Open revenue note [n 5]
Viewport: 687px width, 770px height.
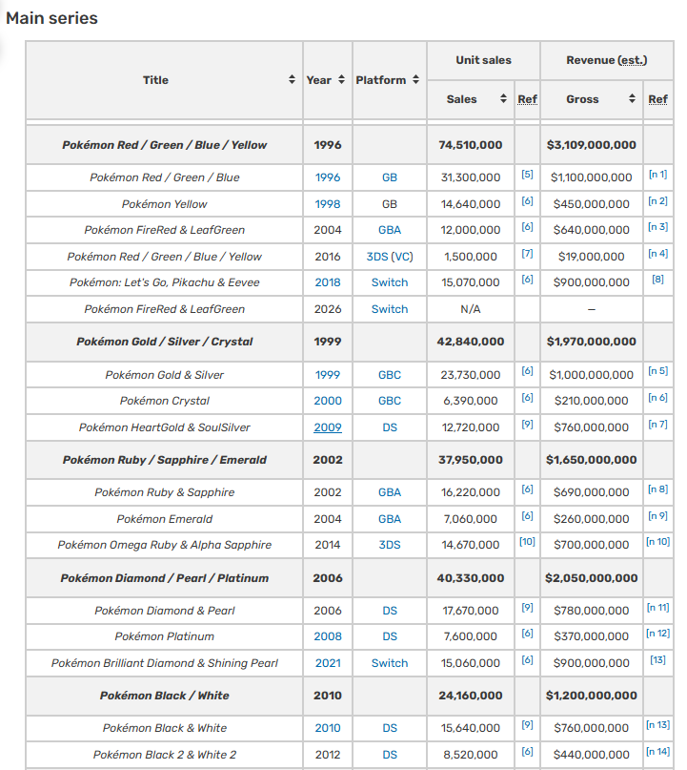(657, 371)
